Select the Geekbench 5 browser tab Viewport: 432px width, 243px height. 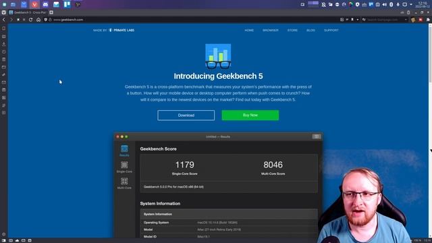(x=28, y=12)
